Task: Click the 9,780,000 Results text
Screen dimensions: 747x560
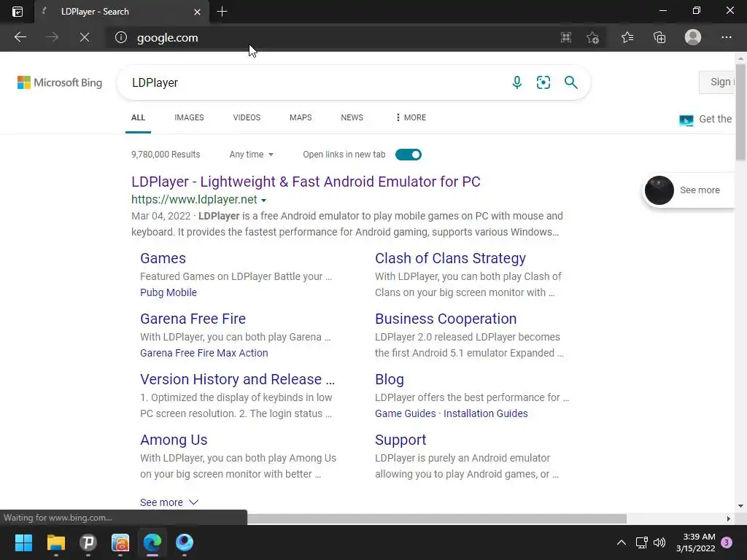Action: [166, 155]
